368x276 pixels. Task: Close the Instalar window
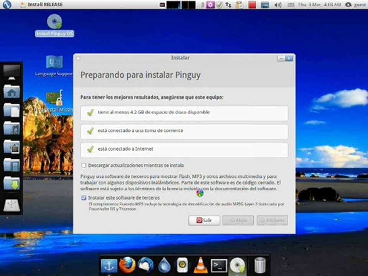289,58
